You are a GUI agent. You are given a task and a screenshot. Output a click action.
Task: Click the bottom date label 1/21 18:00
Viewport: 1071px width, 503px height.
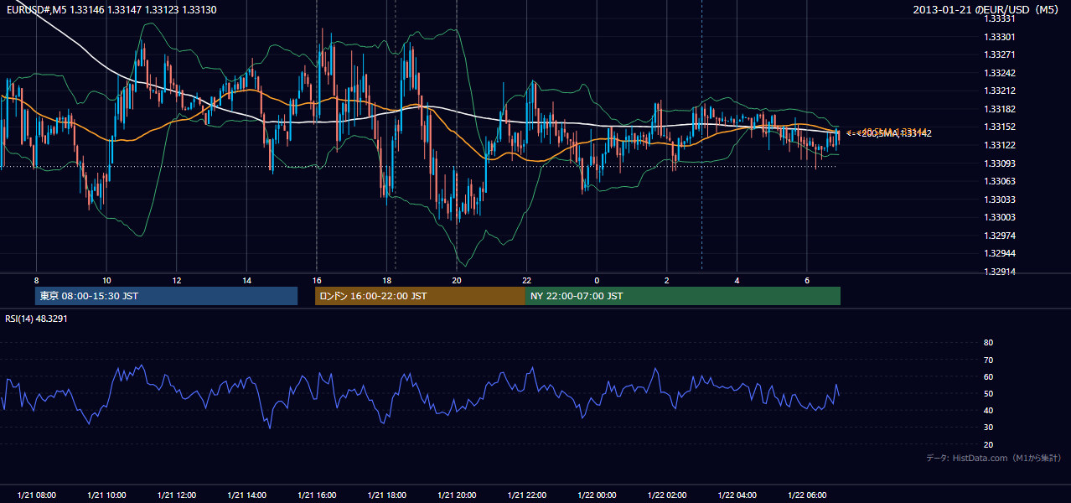pos(386,495)
